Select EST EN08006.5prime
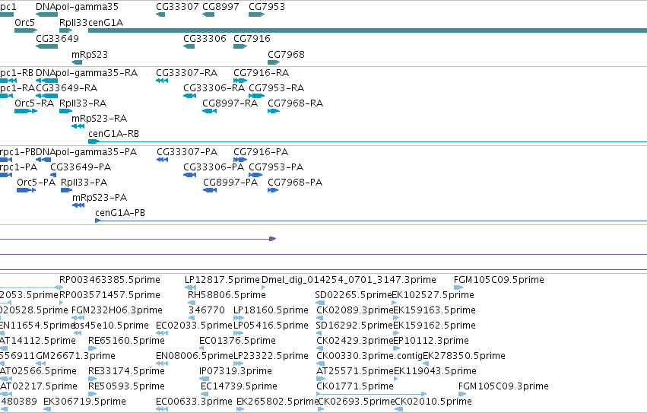The height and width of the screenshot is (413, 647). 195,356
